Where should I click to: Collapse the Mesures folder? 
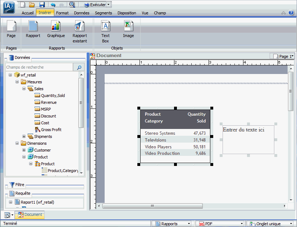pyautogui.click(x=17, y=82)
